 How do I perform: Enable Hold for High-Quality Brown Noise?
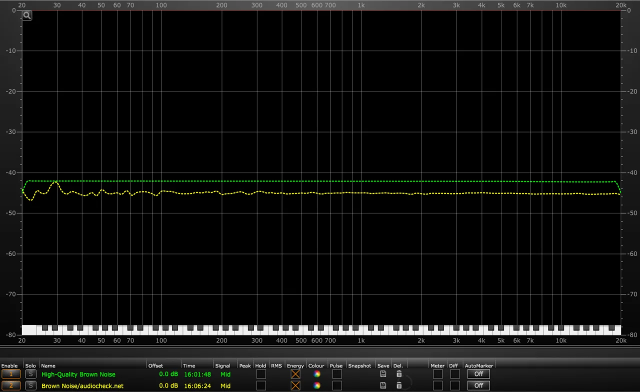pos(261,374)
